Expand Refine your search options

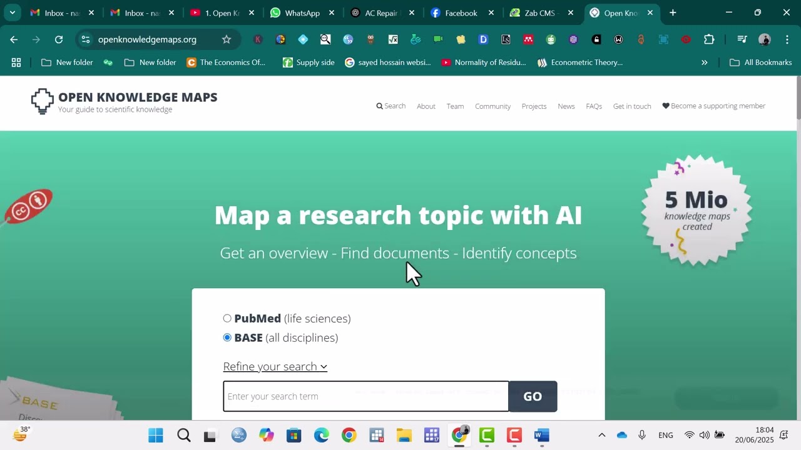coord(275,366)
